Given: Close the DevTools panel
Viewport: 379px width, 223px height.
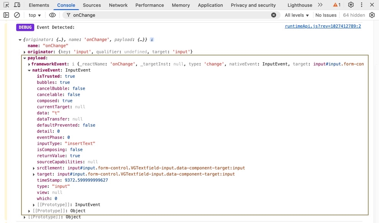Looking at the screenshot, I should [372, 5].
